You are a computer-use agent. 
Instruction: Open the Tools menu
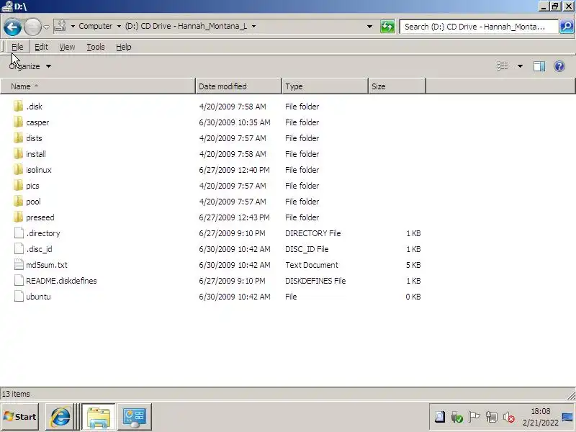96,47
